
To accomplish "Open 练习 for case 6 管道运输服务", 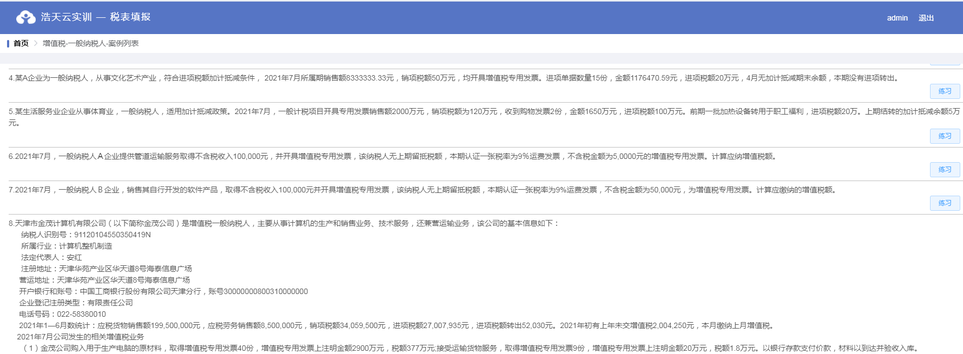I will [945, 170].
